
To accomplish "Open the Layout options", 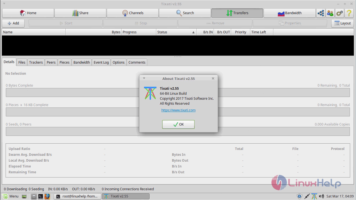I will coord(342,23).
